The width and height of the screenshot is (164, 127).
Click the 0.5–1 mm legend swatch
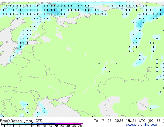click(10, 124)
